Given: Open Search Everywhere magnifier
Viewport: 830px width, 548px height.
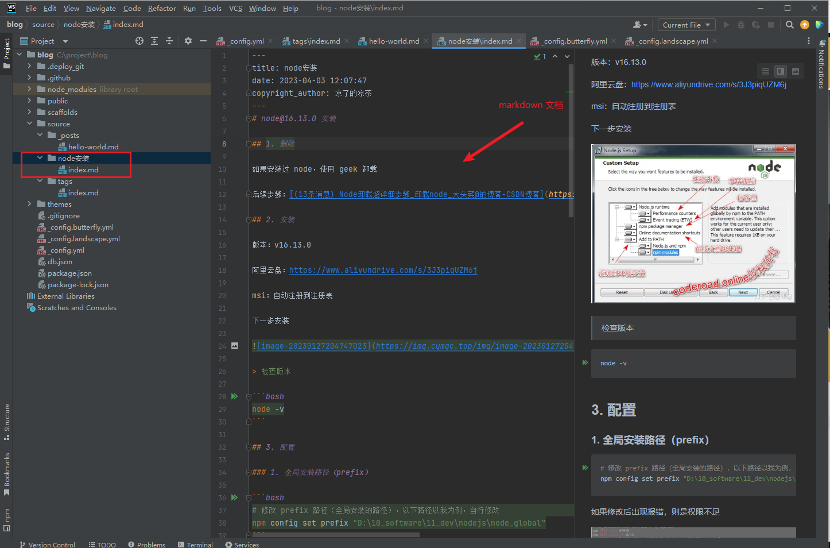Looking at the screenshot, I should (x=790, y=25).
